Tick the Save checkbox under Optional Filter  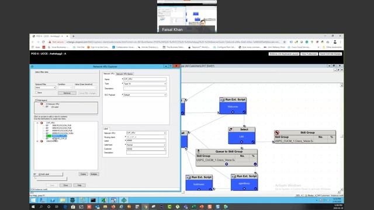pos(36,93)
